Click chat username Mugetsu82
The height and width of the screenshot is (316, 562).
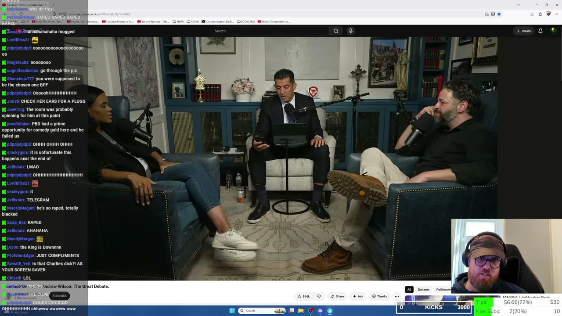[x=18, y=62]
